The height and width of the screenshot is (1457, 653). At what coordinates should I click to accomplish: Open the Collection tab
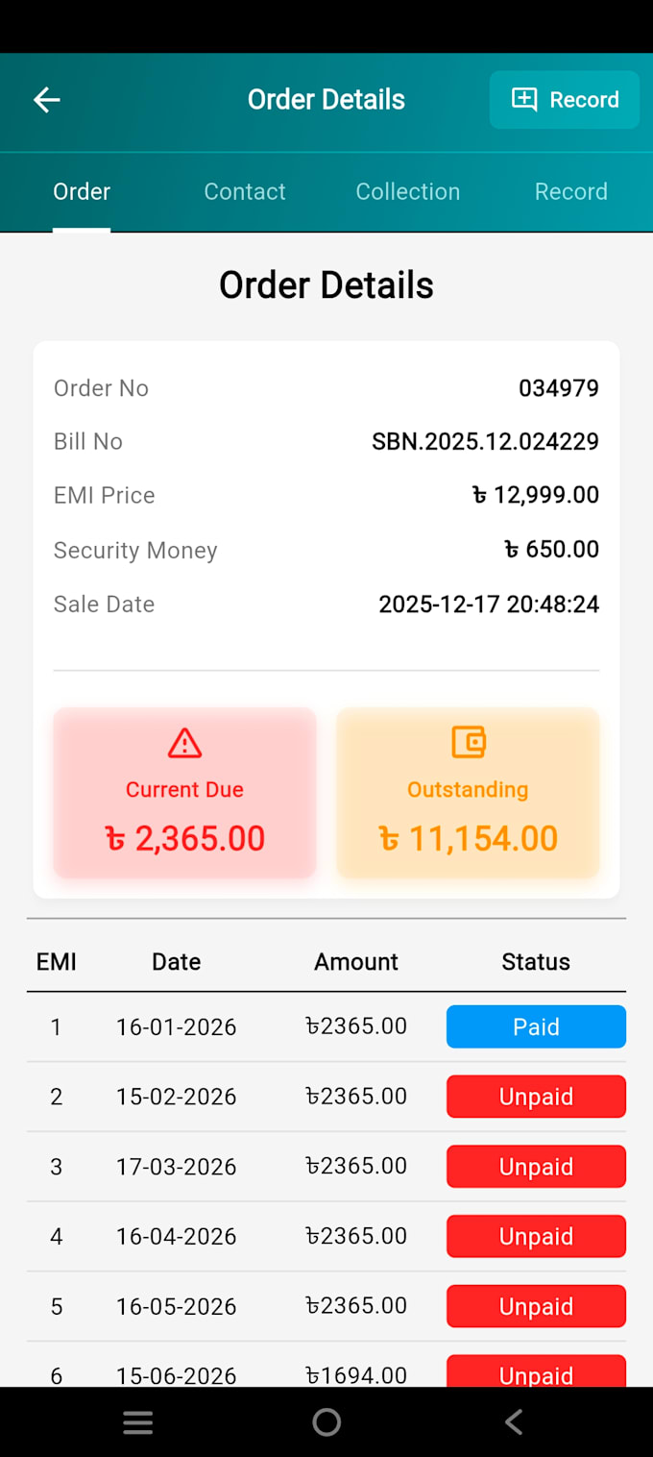pos(408,191)
